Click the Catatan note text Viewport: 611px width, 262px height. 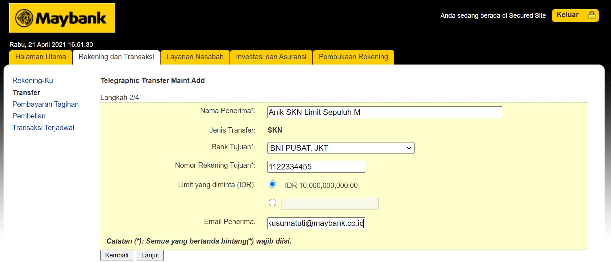pos(199,241)
